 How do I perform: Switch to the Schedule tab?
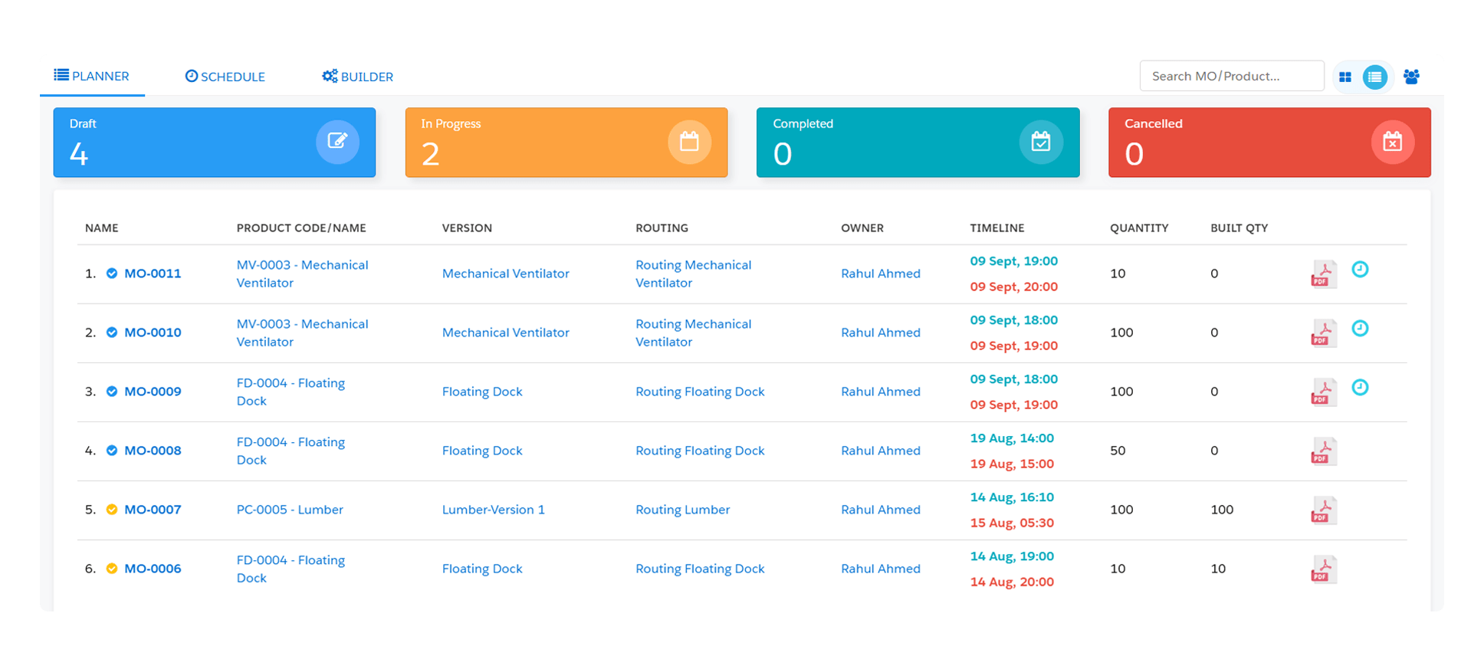pos(225,77)
